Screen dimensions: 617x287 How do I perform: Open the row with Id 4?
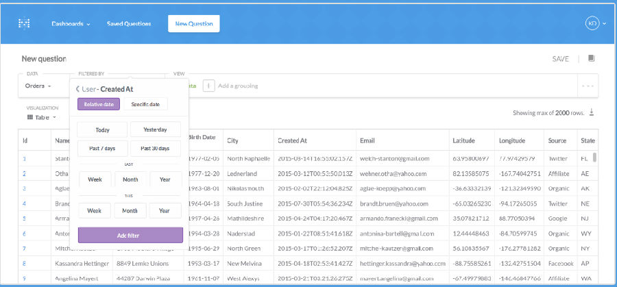coord(25,203)
